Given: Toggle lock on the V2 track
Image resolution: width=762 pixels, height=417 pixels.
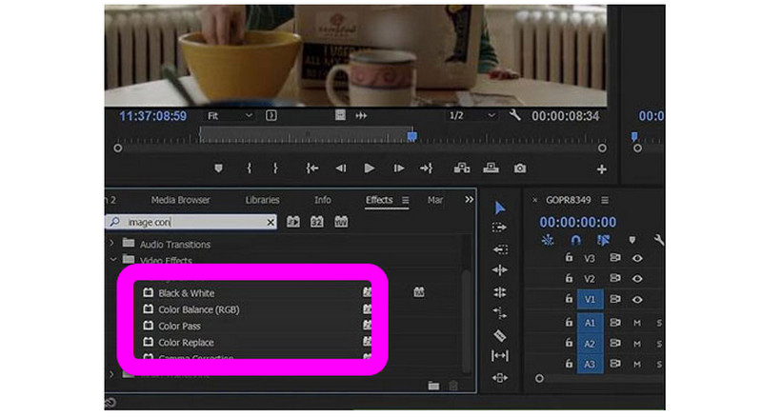Looking at the screenshot, I should pos(569,278).
